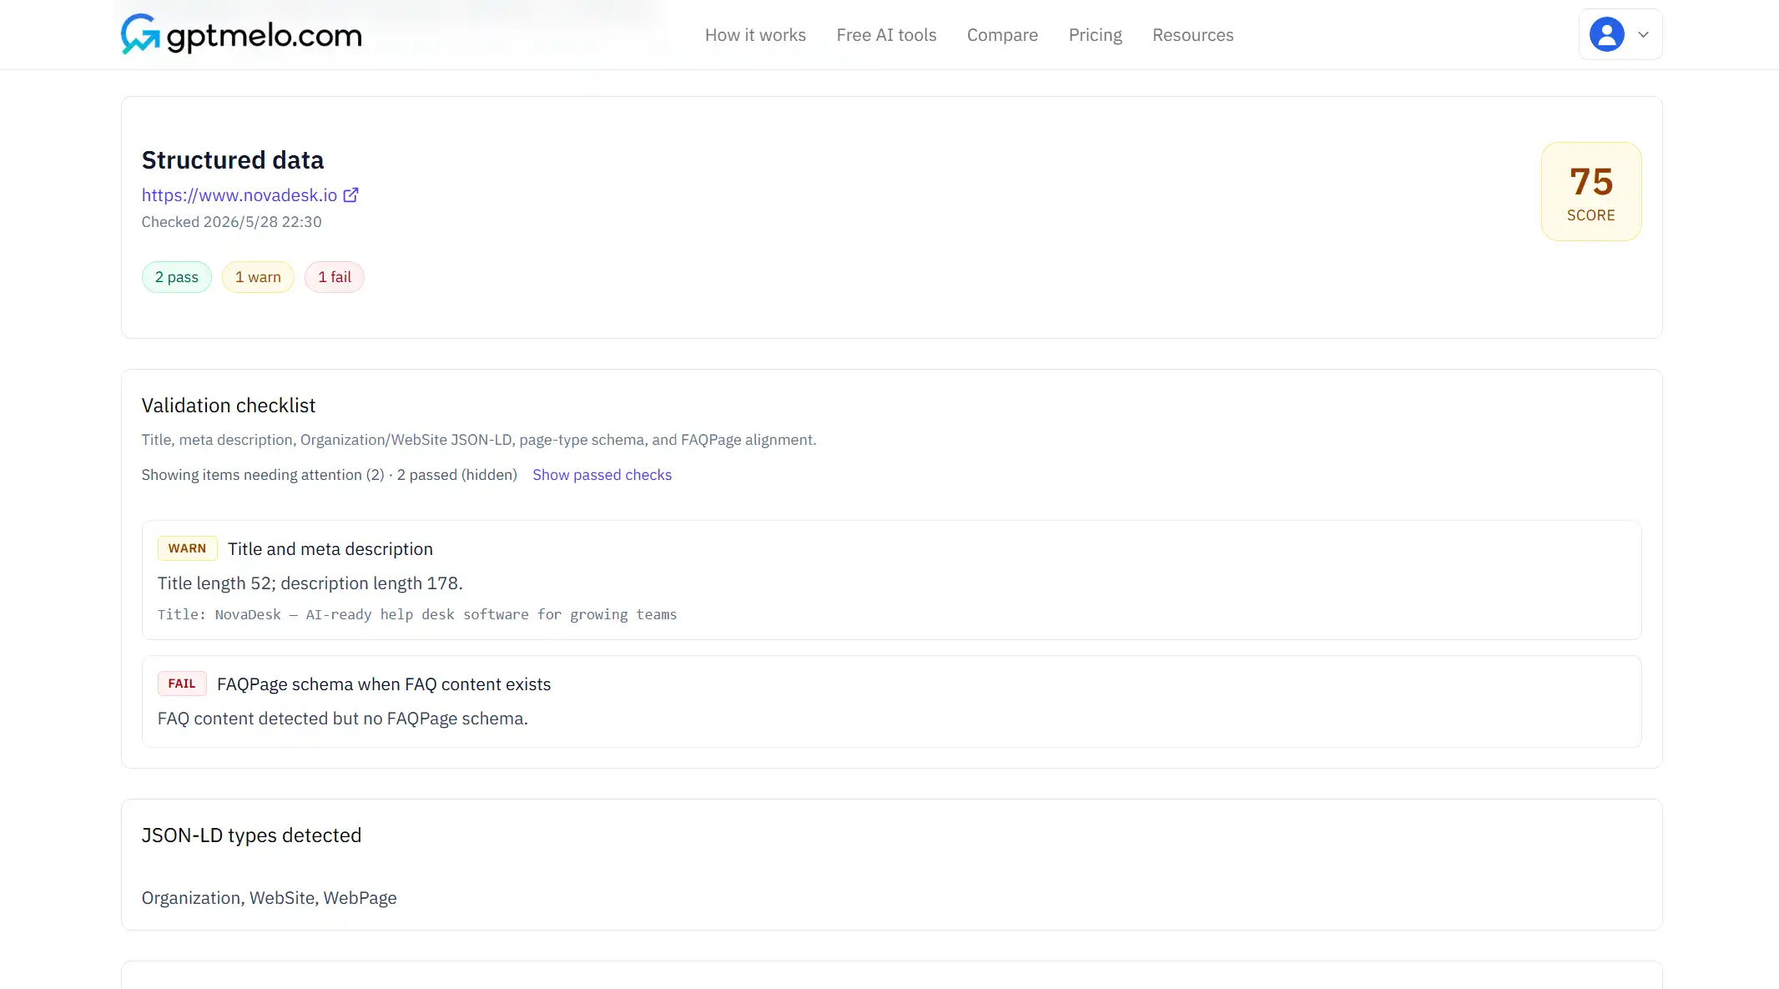This screenshot has width=1779, height=989.
Task: Click the Validation checklist heading
Action: (229, 406)
